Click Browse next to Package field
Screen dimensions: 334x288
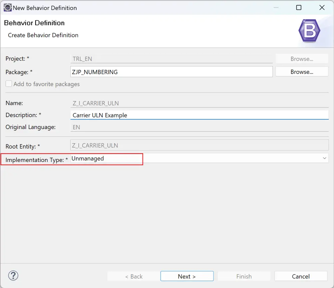point(302,72)
